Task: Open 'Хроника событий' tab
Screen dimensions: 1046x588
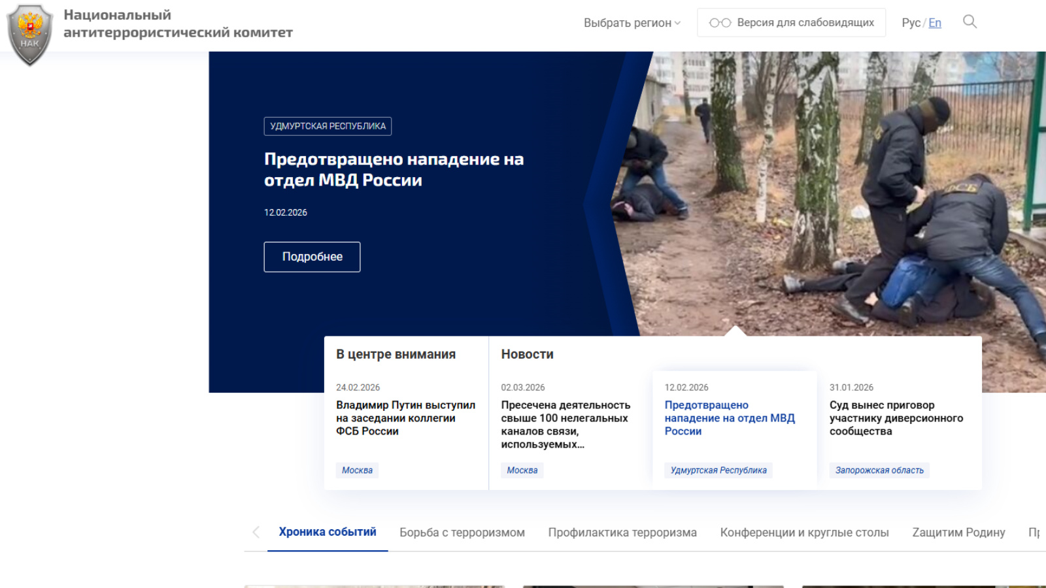Action: [x=328, y=532]
